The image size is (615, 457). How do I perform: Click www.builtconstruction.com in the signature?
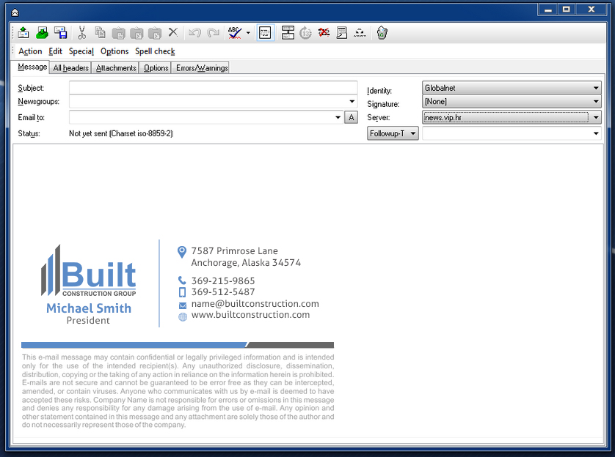(x=250, y=315)
